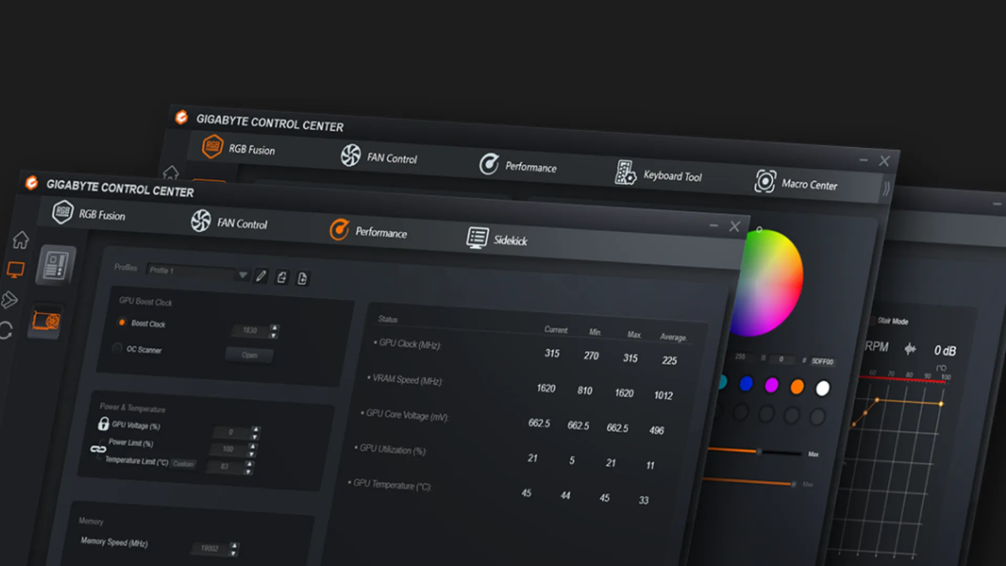Click the pencil edit profile icon
Image resolution: width=1006 pixels, height=566 pixels.
click(260, 276)
